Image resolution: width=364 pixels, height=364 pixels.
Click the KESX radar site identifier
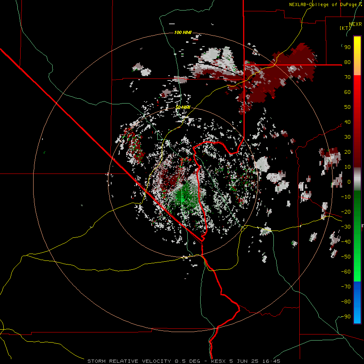(218, 361)
